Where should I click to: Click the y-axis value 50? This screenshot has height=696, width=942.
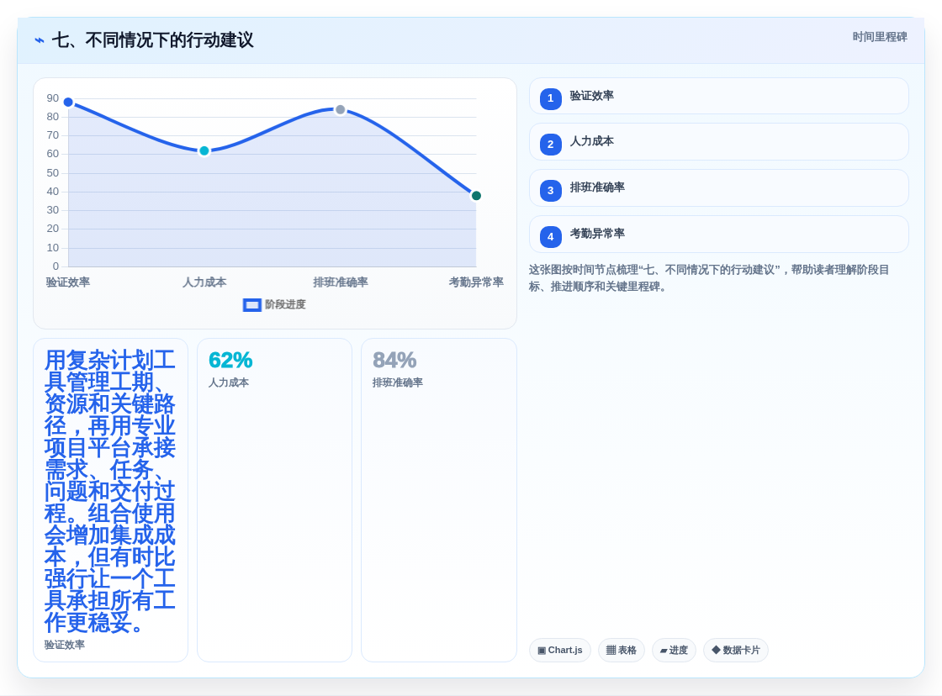click(x=53, y=173)
